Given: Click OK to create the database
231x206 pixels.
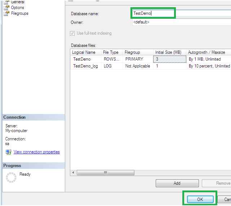Looking at the screenshot, I should tap(200, 200).
